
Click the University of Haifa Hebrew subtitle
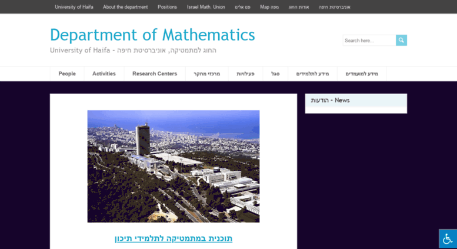point(133,51)
